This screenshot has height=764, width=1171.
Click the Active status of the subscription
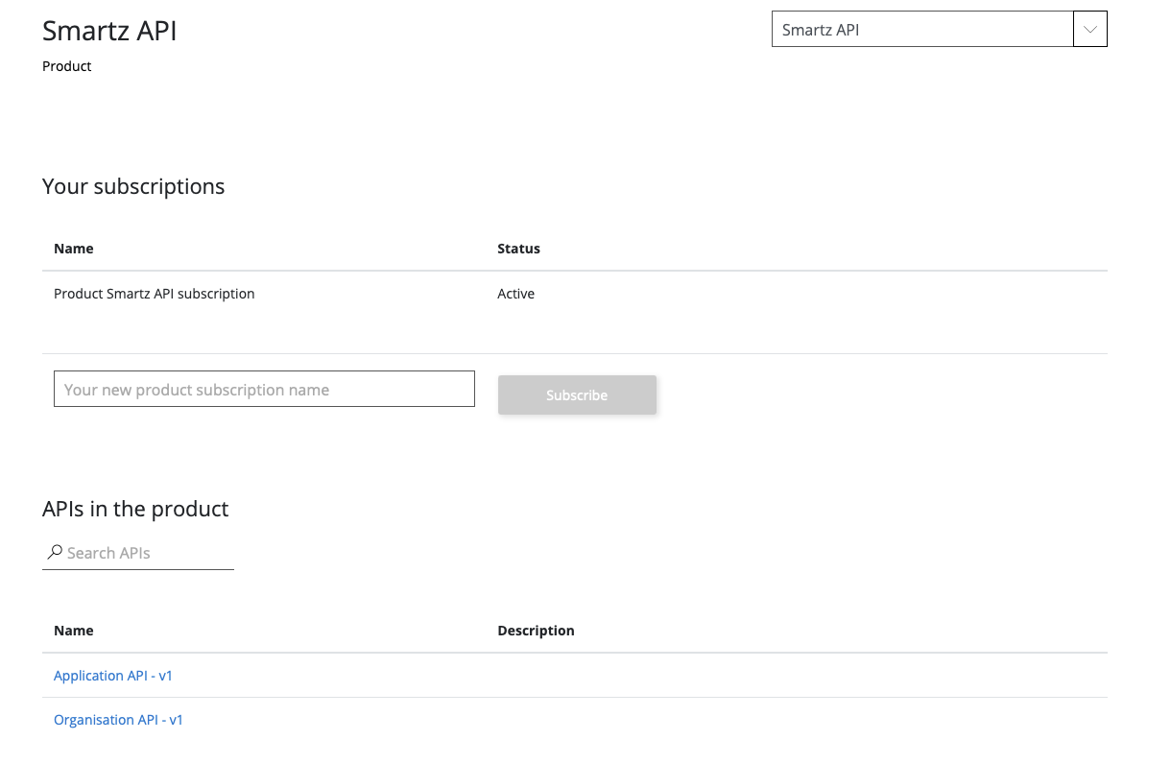click(515, 294)
